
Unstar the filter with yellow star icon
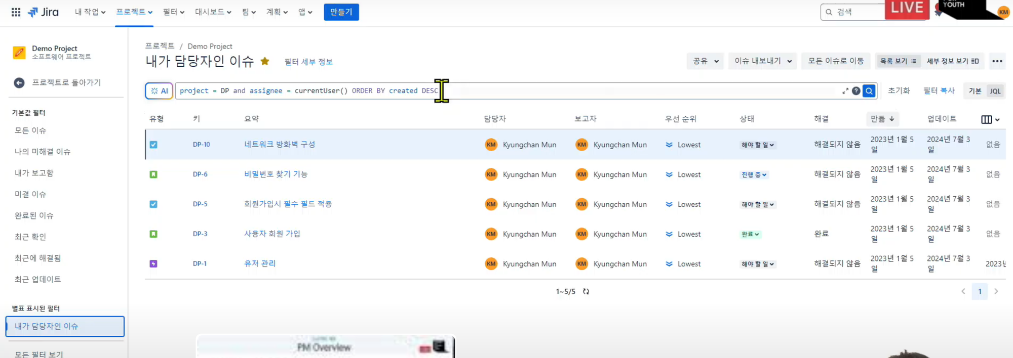(265, 61)
